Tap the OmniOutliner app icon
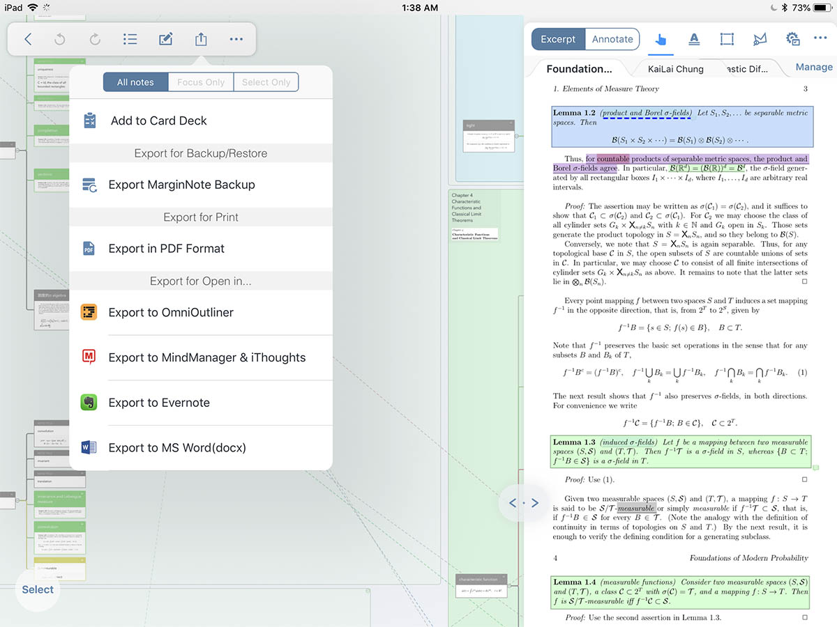The image size is (837, 627). [89, 312]
